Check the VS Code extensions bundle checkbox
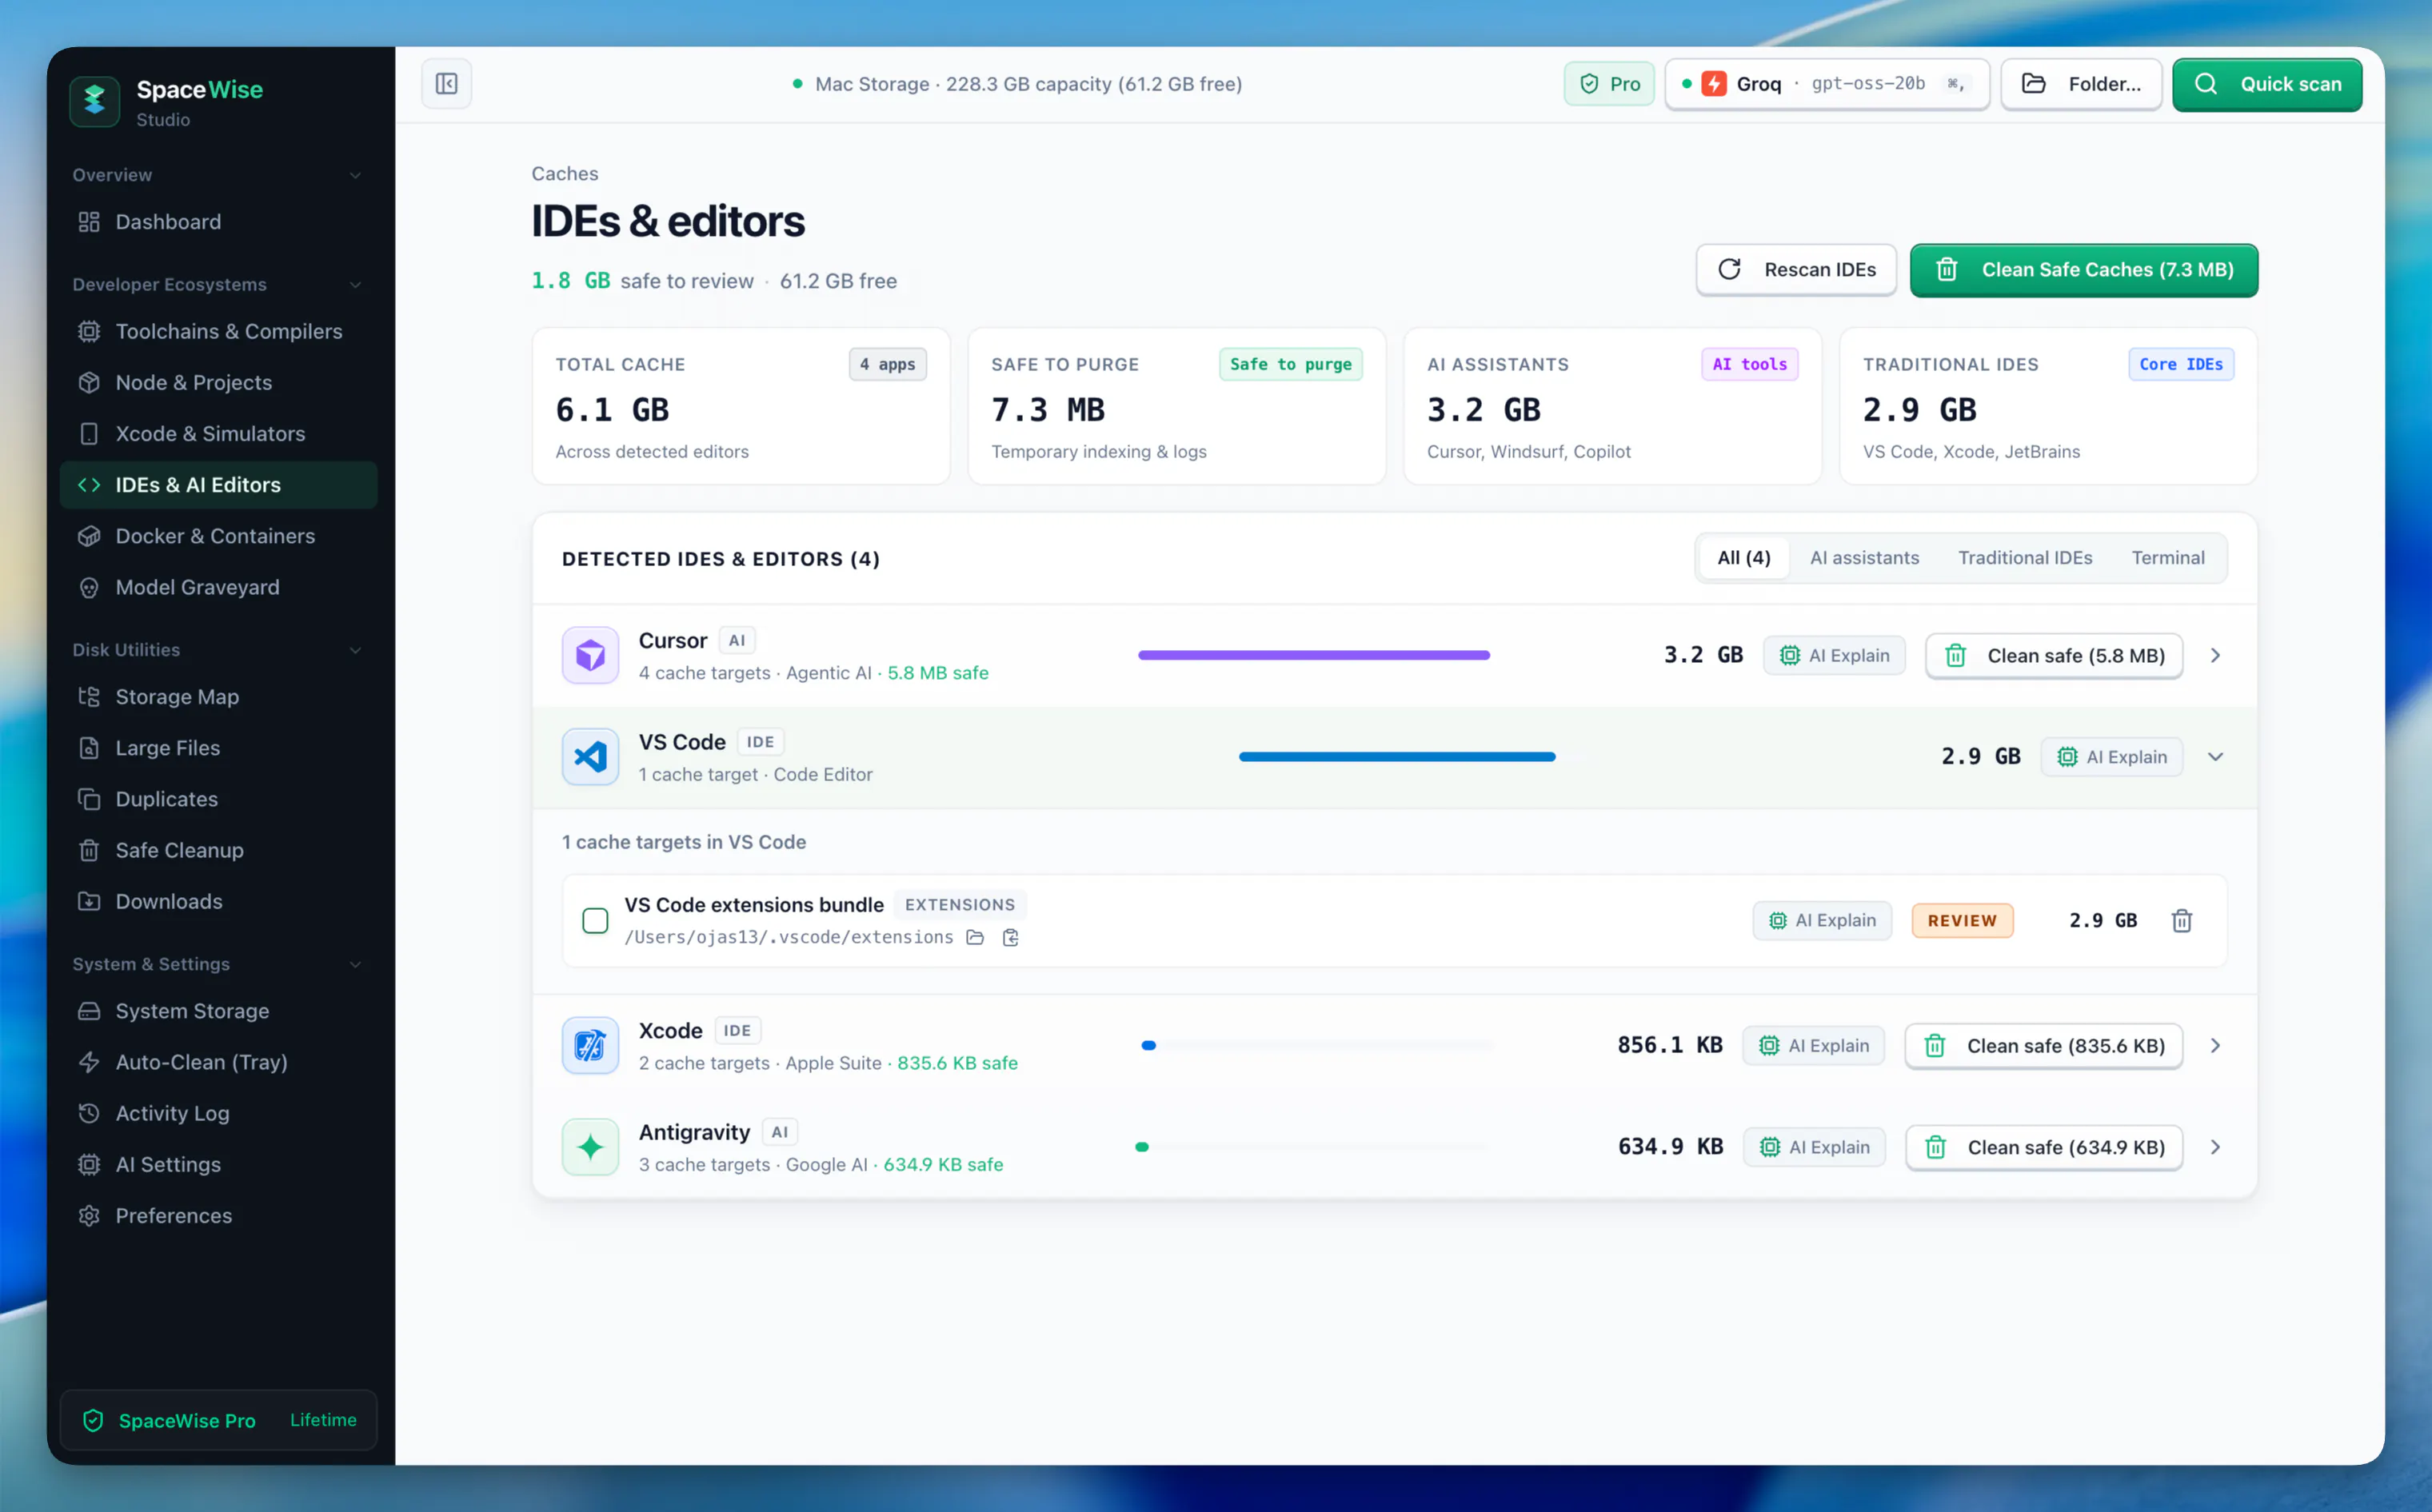This screenshot has height=1512, width=2432. pos(595,921)
